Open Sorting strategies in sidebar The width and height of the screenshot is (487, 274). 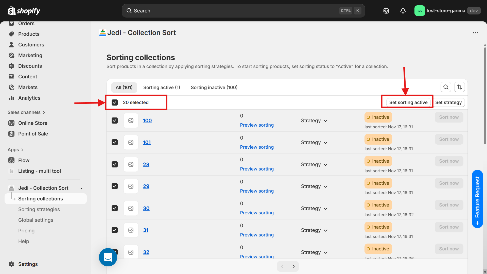39,209
